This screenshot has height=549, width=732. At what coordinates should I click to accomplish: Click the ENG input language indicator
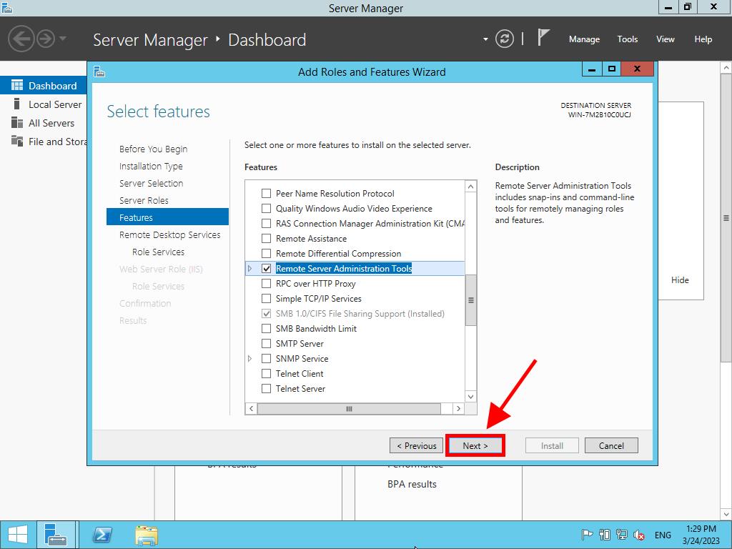tap(663, 535)
